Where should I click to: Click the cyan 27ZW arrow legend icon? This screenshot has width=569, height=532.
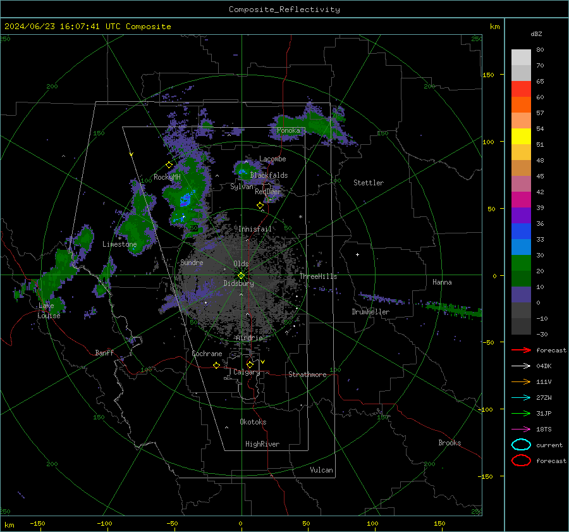coord(521,398)
